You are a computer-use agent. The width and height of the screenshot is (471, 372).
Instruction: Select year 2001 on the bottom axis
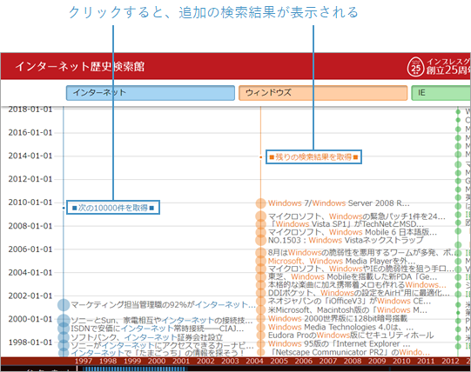pyautogui.click(x=181, y=361)
